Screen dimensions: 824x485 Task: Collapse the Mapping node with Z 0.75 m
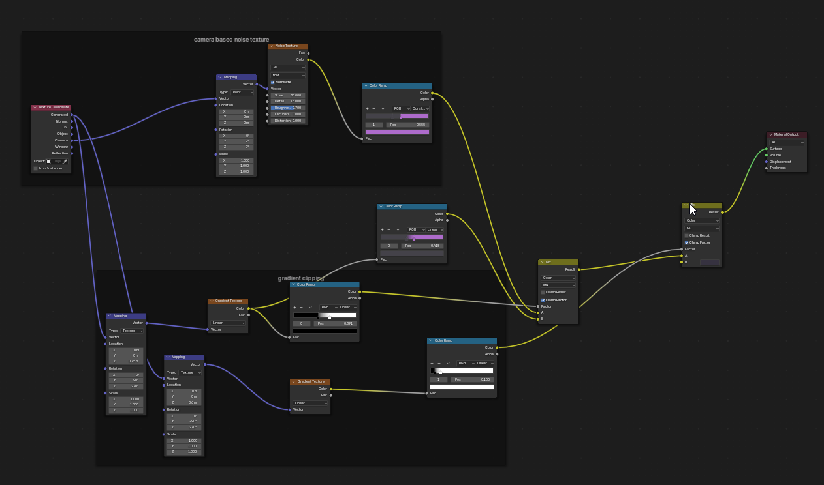pyautogui.click(x=110, y=316)
